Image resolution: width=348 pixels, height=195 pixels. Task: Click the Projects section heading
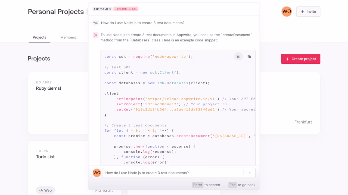point(39,58)
